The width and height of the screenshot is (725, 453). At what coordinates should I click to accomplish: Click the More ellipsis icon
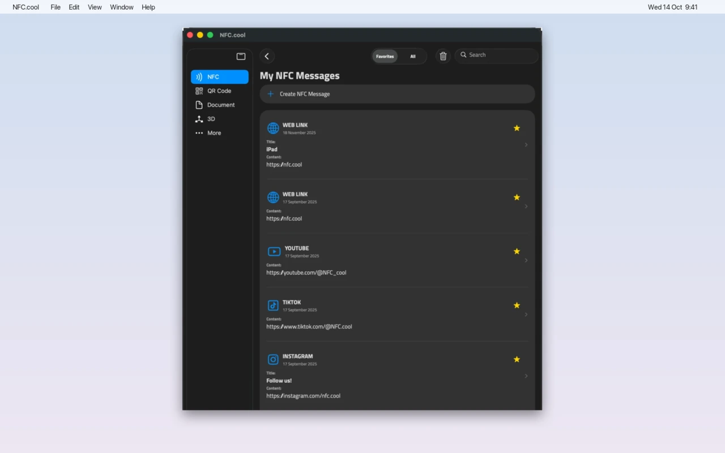pos(199,133)
